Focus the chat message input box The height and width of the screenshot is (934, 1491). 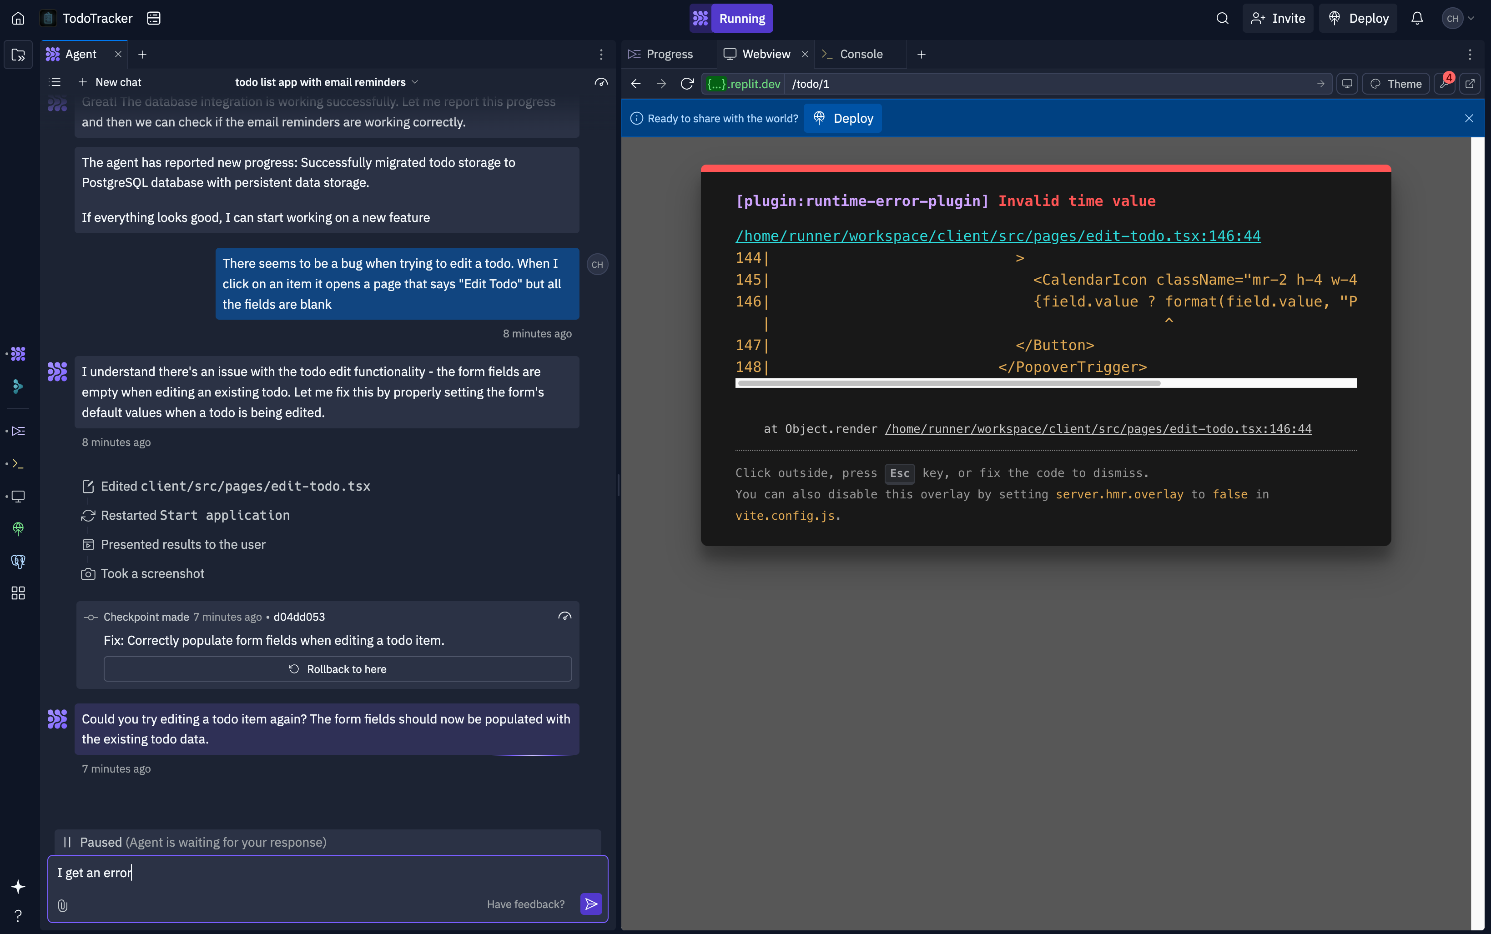pyautogui.click(x=327, y=873)
